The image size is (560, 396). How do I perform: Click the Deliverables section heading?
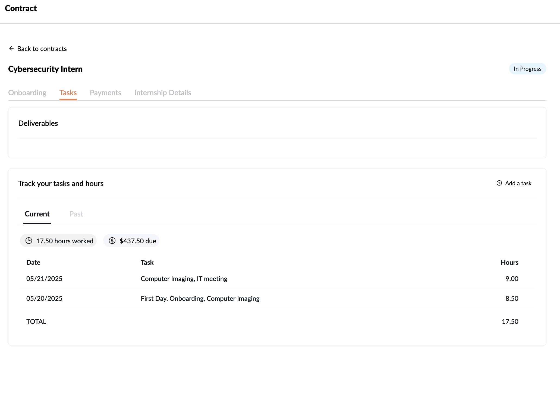click(38, 123)
